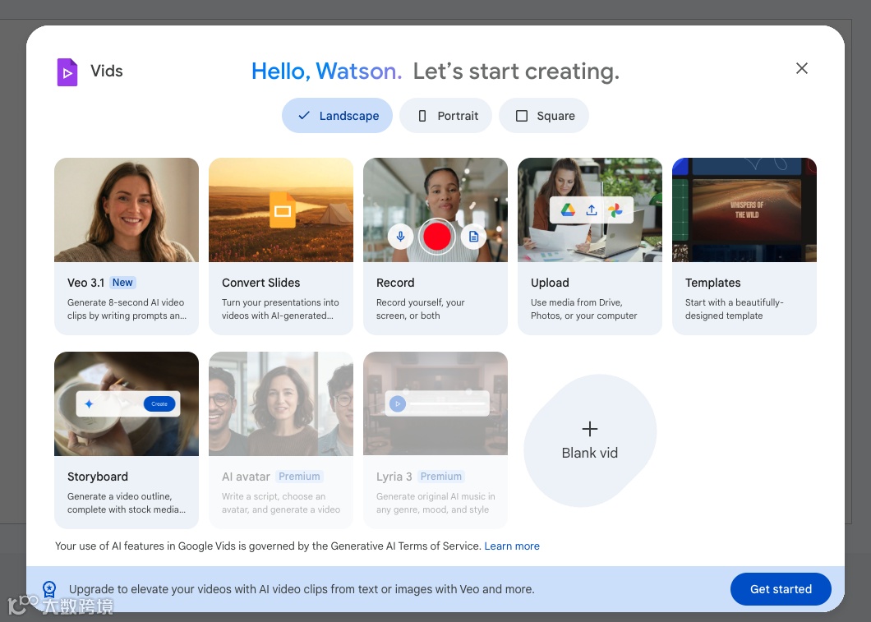871x622 pixels.
Task: Click 'Start with a beautifully-designed template' text
Action: coord(734,309)
